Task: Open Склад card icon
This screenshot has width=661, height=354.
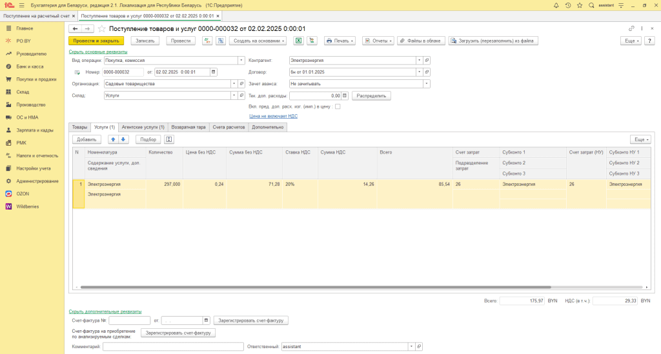Action: [241, 95]
